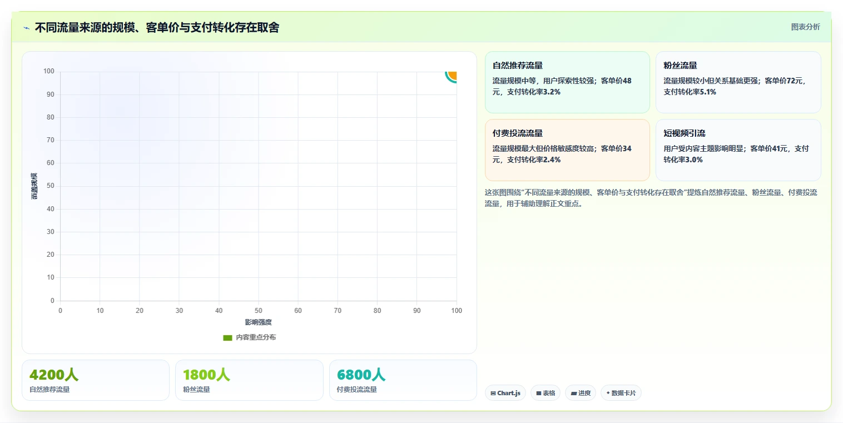
Task: Click the 表格 chip icon
Action: coord(538,393)
